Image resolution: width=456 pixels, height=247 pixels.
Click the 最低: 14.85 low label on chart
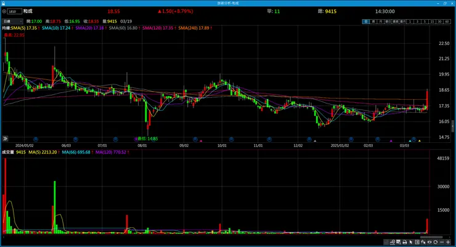point(148,139)
